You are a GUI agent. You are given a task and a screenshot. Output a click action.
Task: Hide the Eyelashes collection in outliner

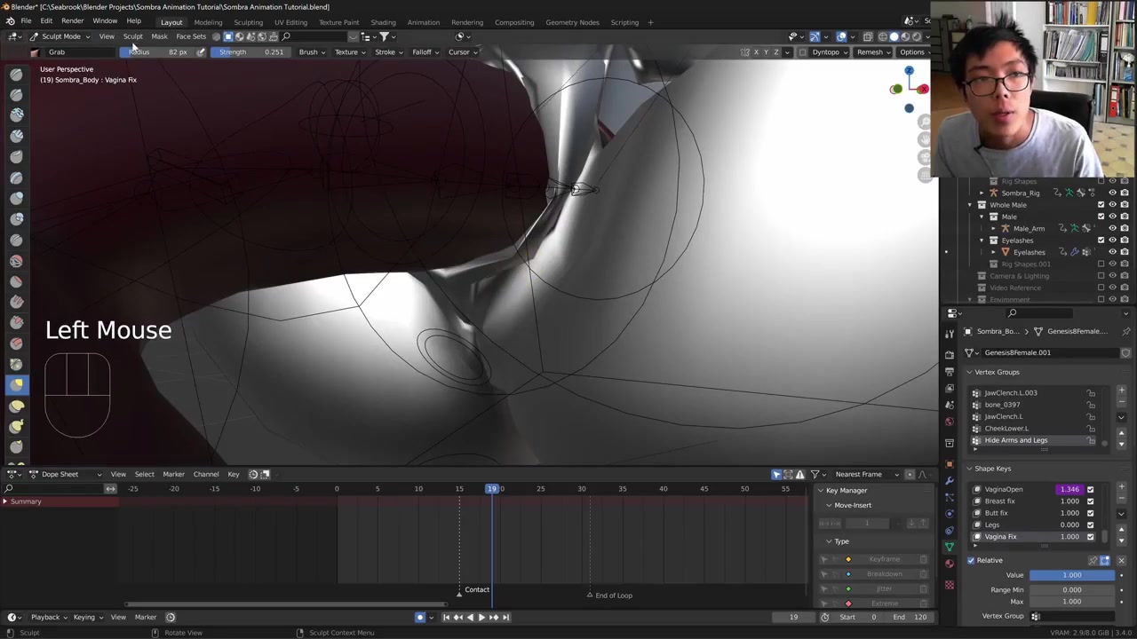[1112, 241]
